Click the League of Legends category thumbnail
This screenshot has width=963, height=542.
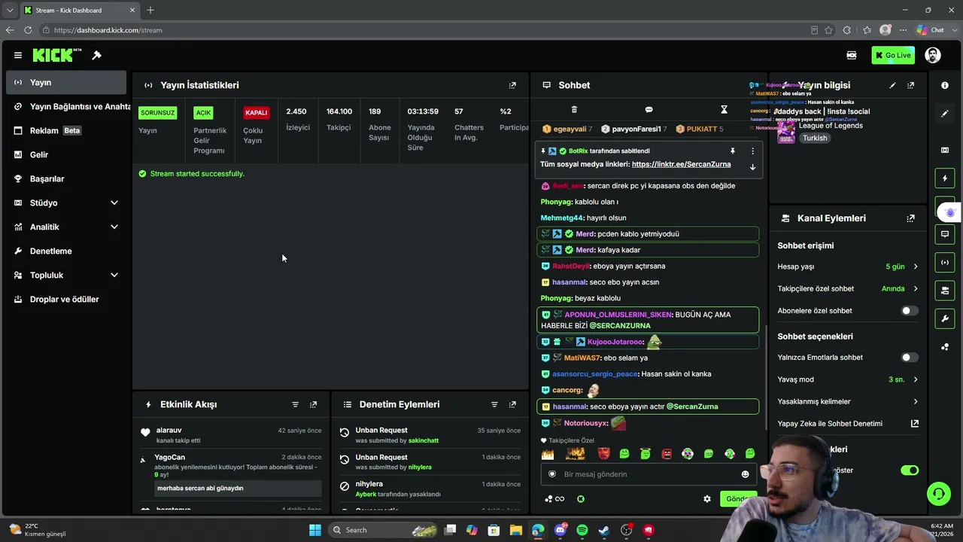(786, 132)
